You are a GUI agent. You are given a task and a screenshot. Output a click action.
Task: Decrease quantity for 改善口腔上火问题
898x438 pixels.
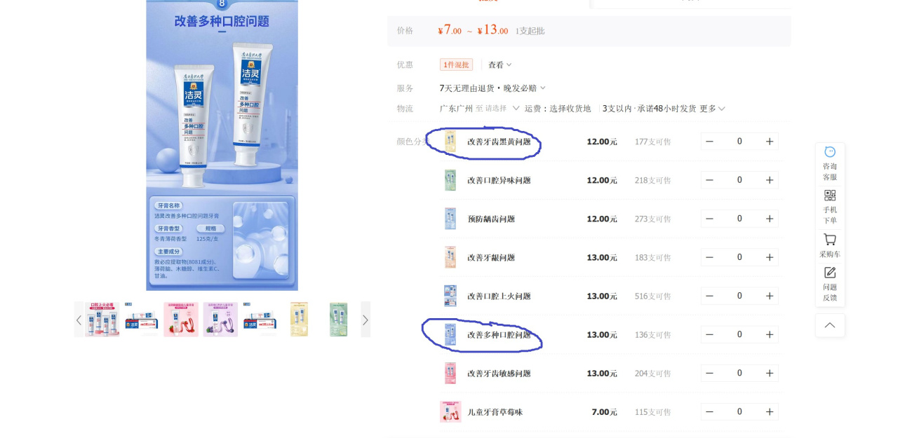[x=709, y=296]
